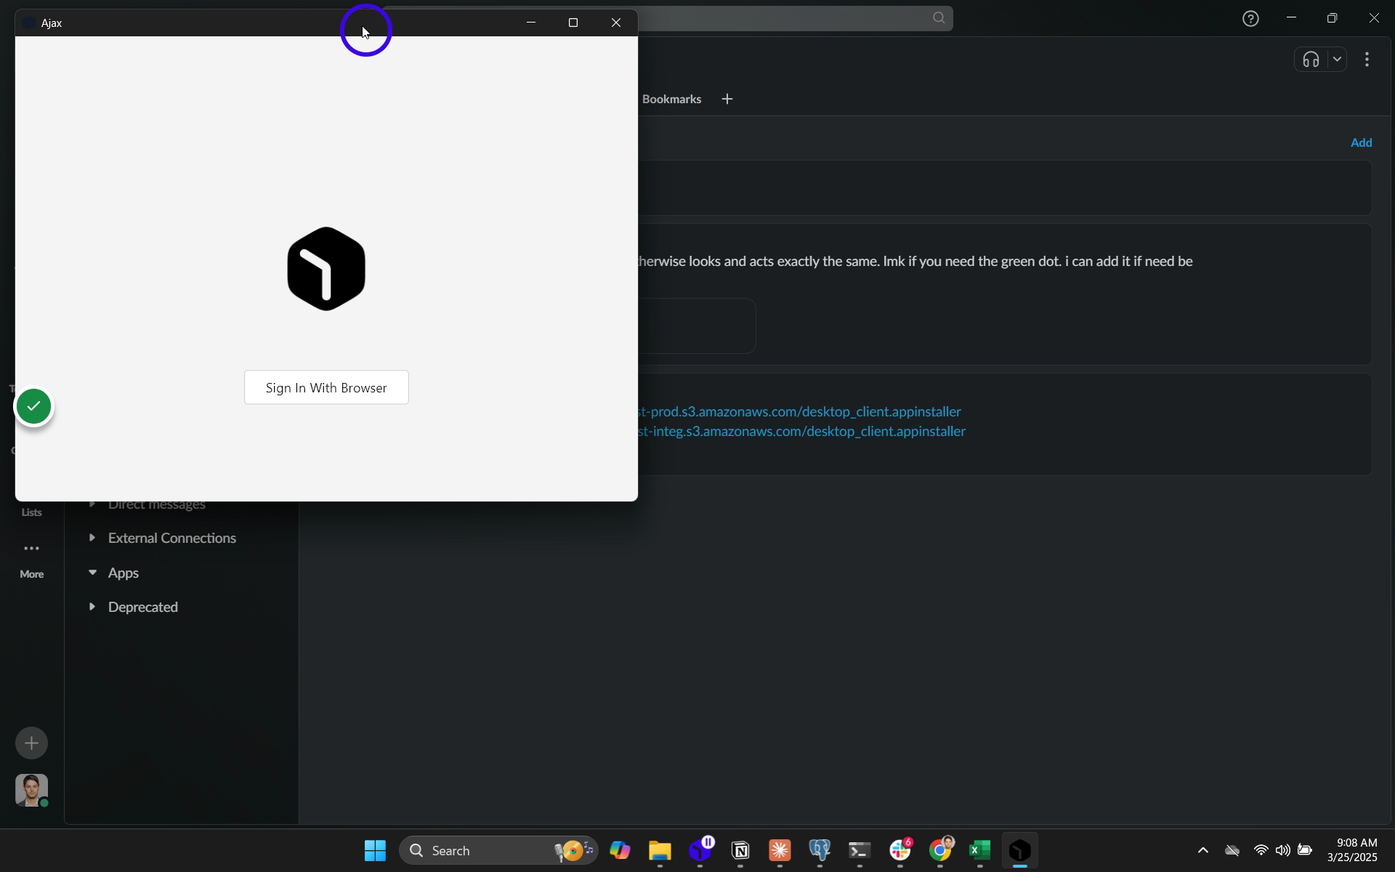Open the Terminal from the taskbar
This screenshot has height=872, width=1395.
click(x=860, y=850)
